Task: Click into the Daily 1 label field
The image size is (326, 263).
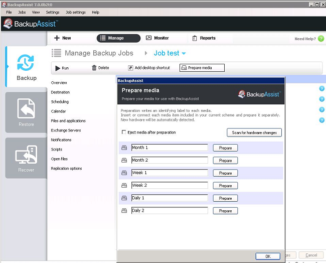Action: (170, 198)
